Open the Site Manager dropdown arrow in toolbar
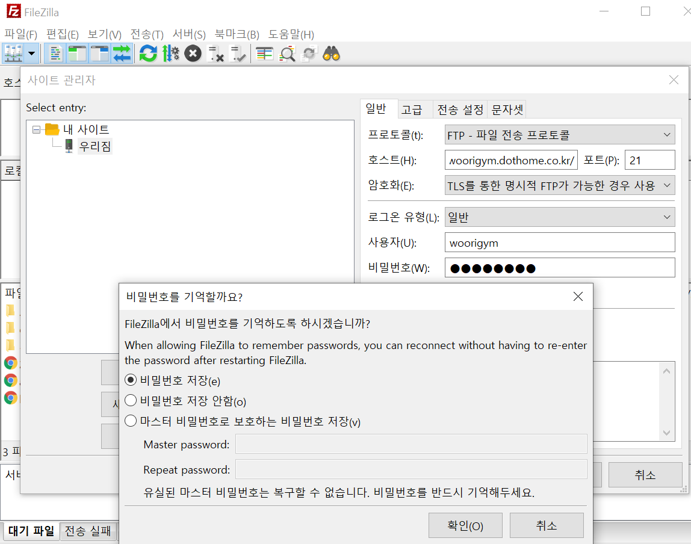 click(32, 54)
